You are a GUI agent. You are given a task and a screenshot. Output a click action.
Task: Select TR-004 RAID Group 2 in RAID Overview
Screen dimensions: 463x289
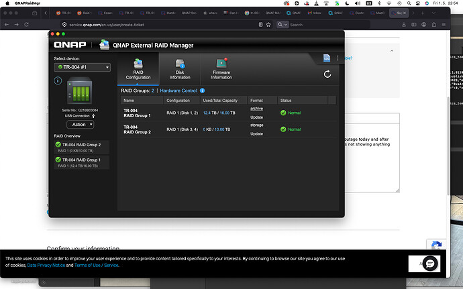tap(81, 148)
